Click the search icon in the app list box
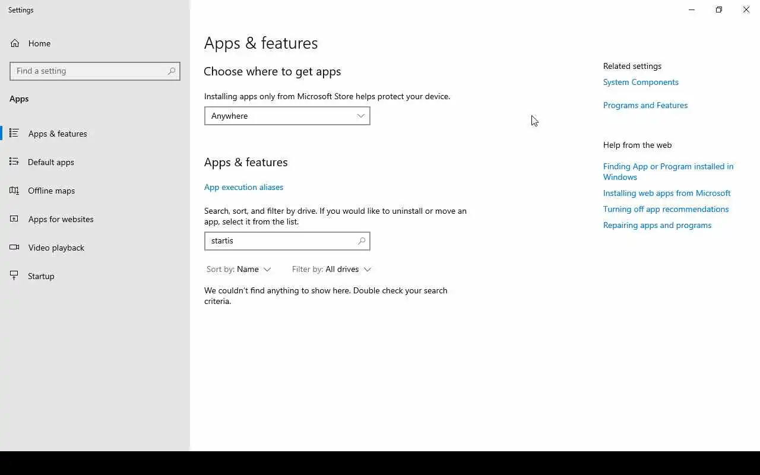The width and height of the screenshot is (760, 475). coord(362,240)
